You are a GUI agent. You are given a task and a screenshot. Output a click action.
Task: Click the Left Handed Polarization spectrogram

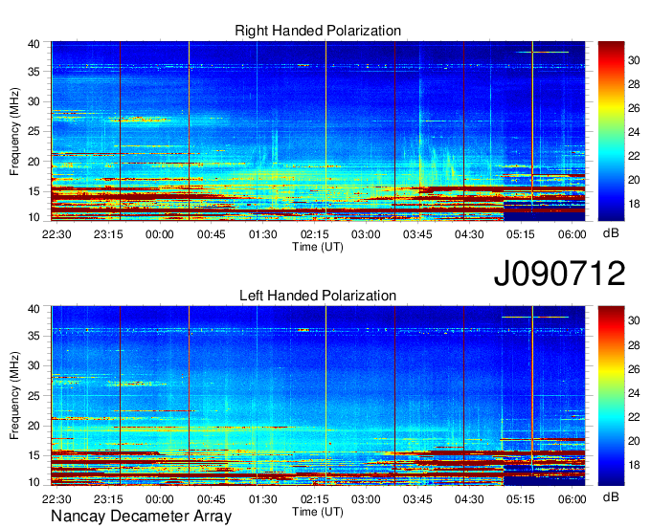(x=318, y=396)
